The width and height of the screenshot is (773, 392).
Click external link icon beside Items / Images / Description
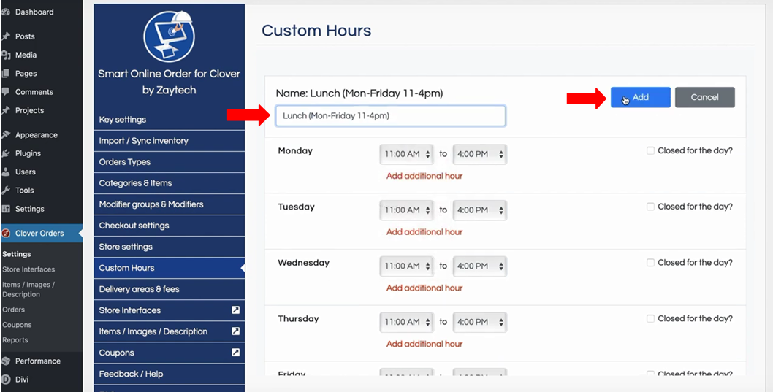click(236, 331)
